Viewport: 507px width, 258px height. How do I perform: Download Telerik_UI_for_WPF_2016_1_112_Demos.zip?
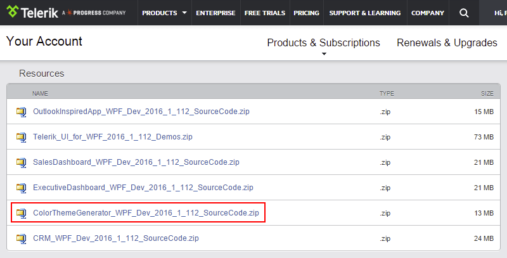[112, 137]
